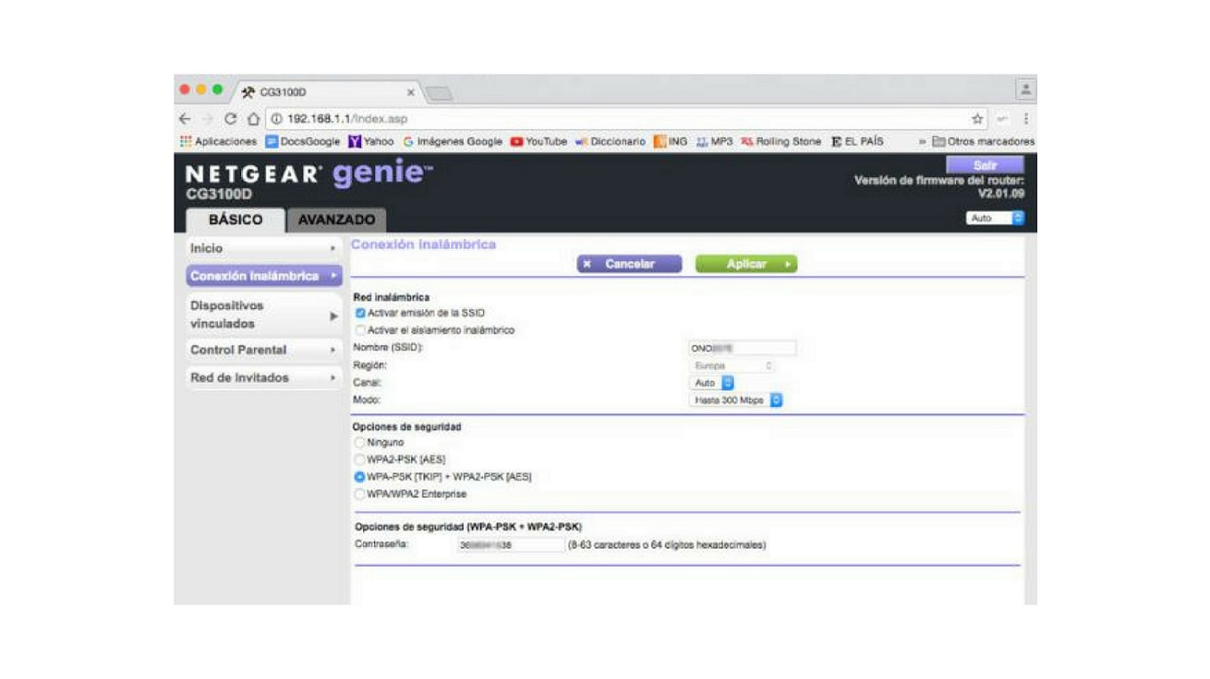The image size is (1210, 679).
Task: Select the Ninguno security option
Action: (x=360, y=442)
